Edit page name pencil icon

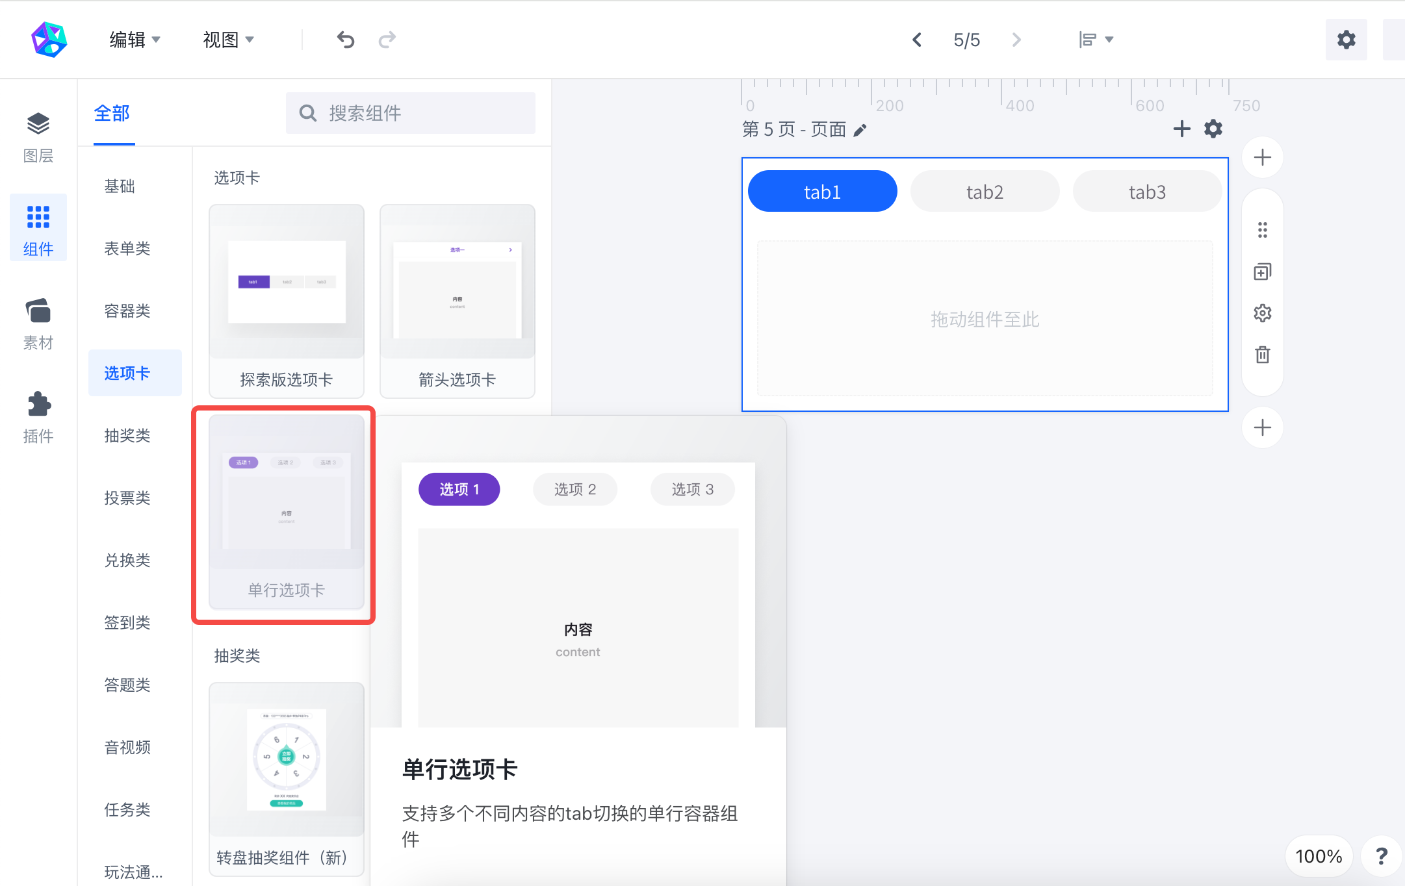pos(860,130)
